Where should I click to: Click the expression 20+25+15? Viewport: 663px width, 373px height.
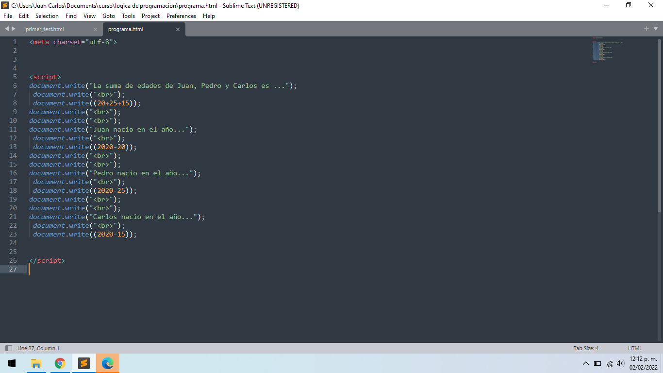[x=115, y=103]
